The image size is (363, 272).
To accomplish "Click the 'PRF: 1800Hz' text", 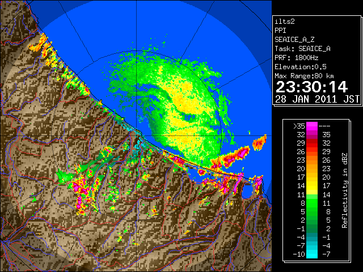I will point(297,58).
